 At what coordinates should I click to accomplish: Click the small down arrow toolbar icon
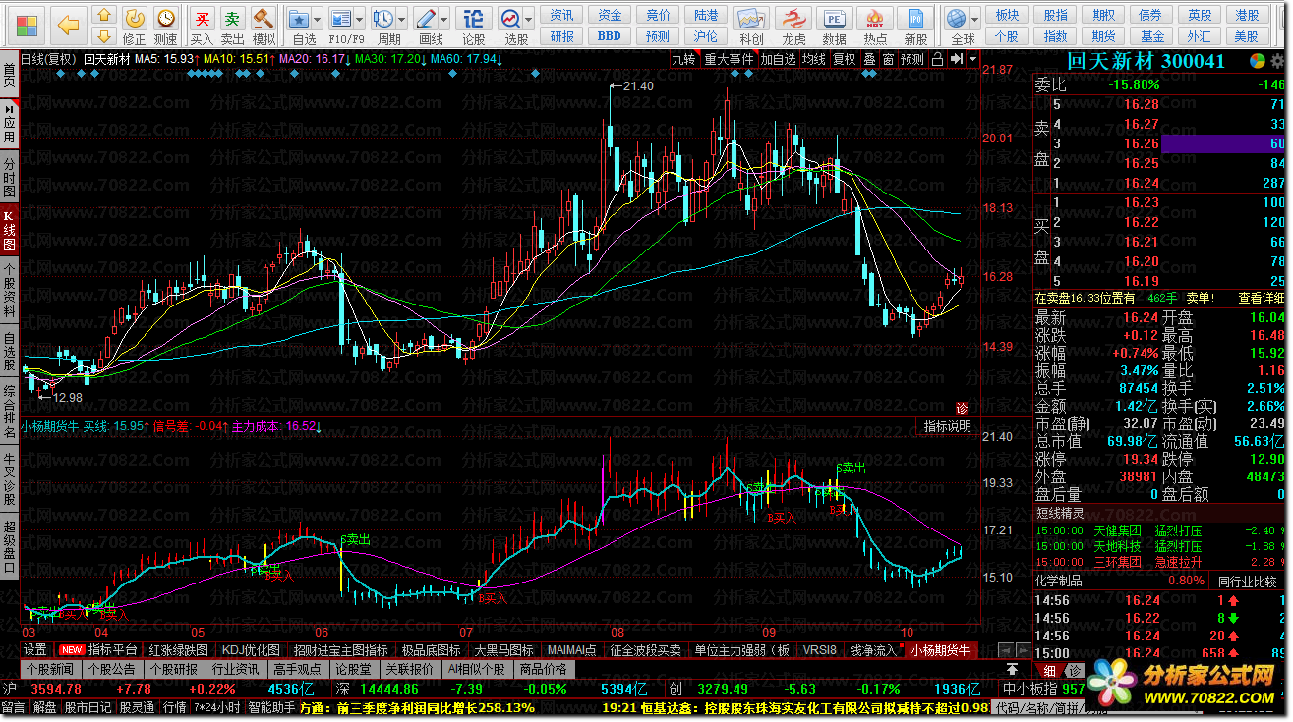(103, 36)
